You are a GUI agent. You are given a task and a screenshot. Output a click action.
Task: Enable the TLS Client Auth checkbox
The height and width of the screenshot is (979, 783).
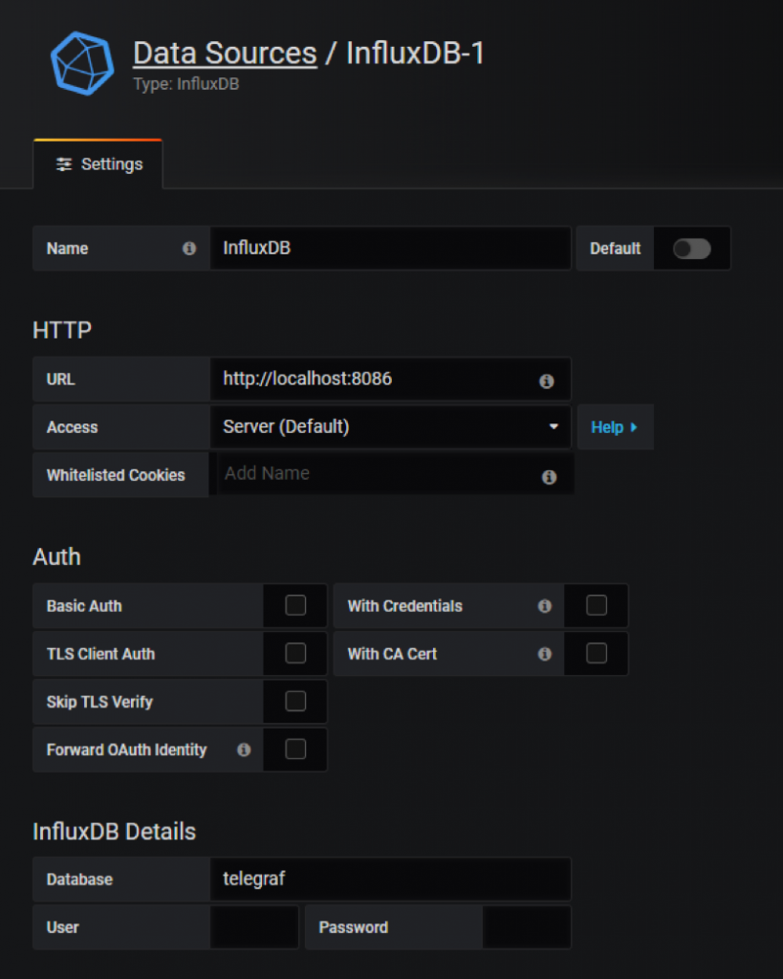click(295, 653)
